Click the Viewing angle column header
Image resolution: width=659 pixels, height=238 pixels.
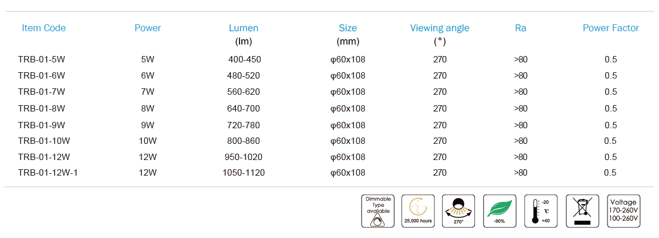pos(440,28)
